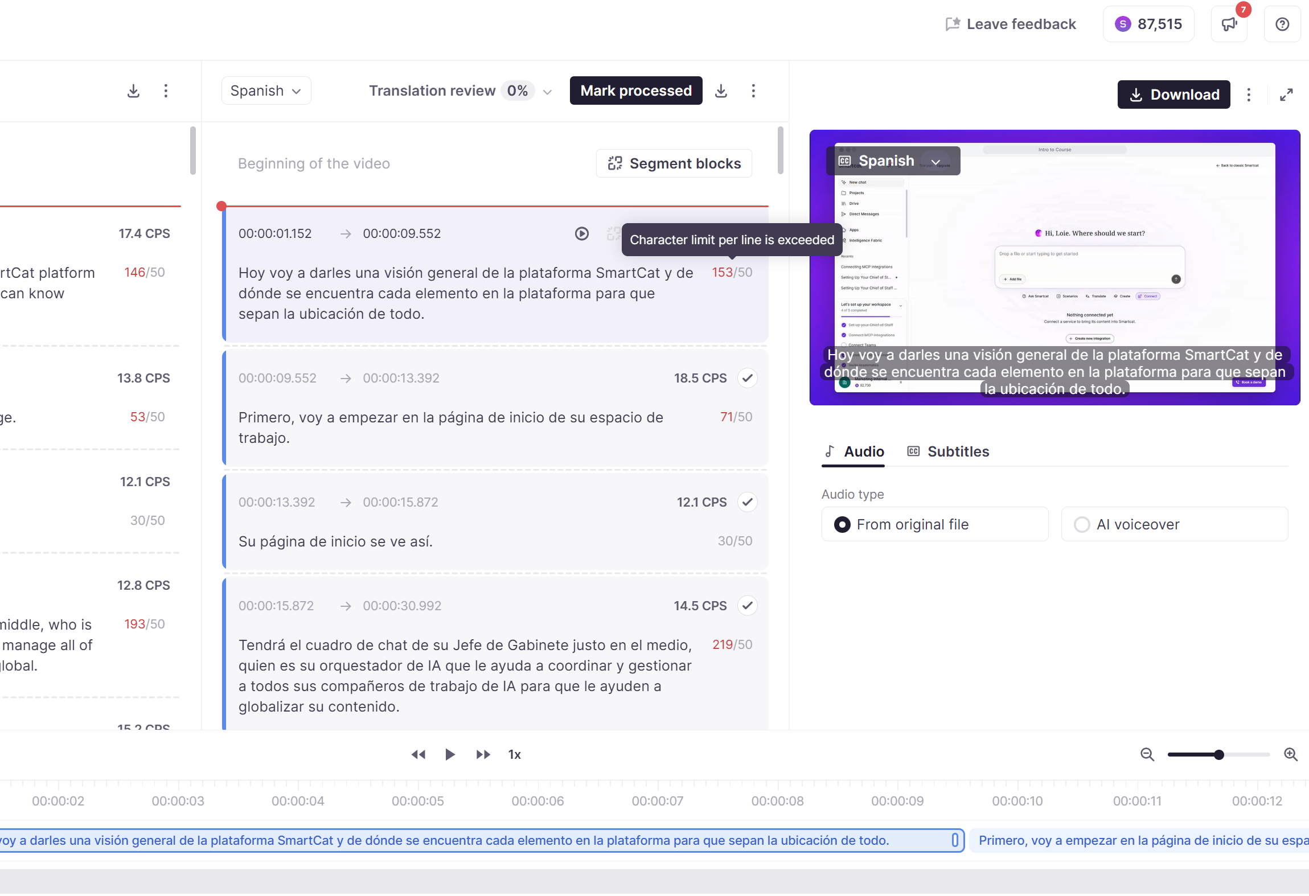Toggle the confirm checkmark on 18.5 CPS segment
1309x896 pixels.
tap(747, 378)
